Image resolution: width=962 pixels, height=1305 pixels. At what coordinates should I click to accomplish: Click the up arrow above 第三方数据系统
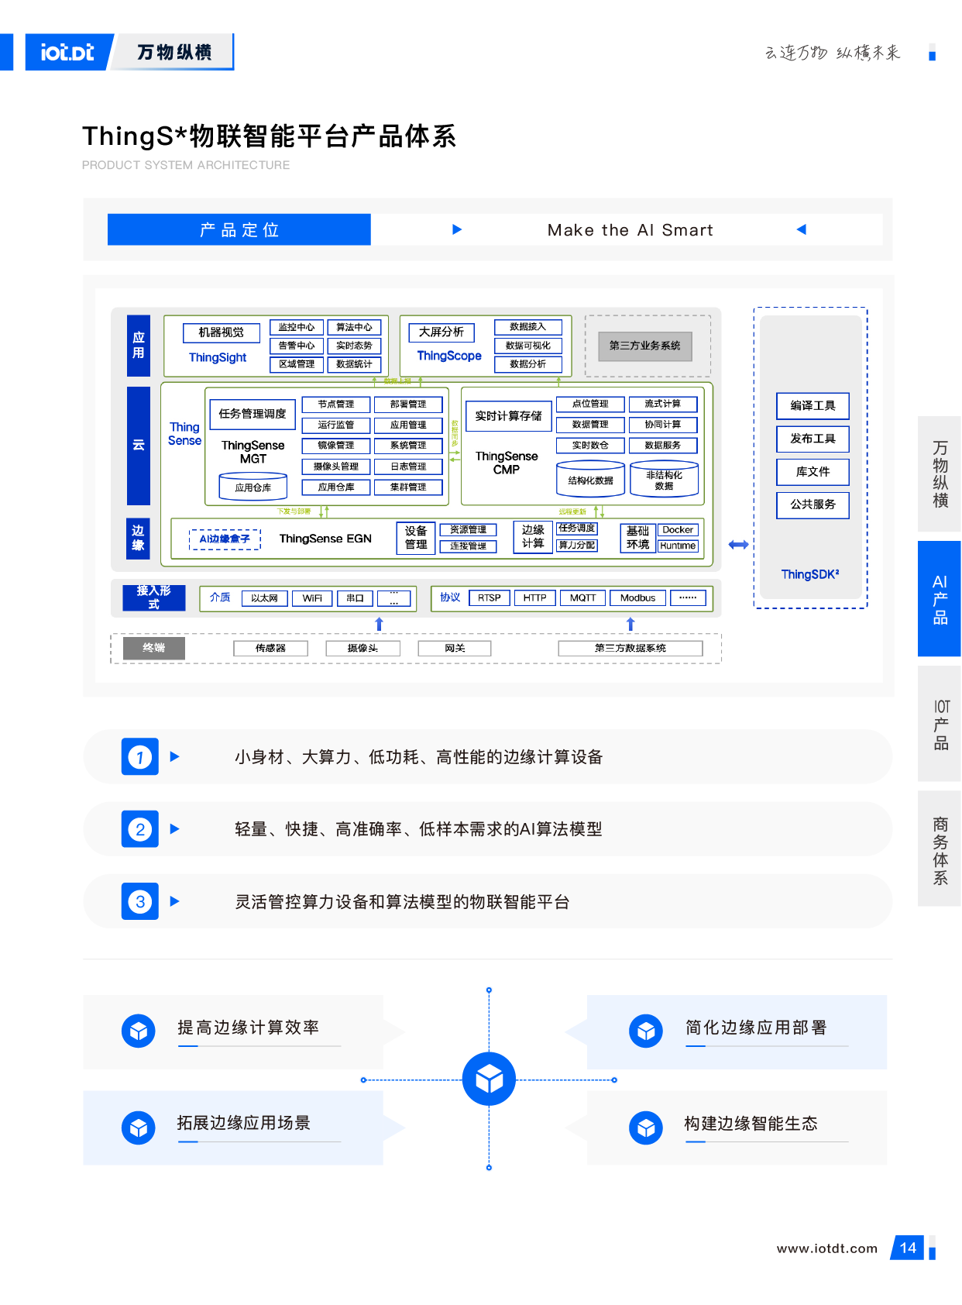(x=630, y=624)
